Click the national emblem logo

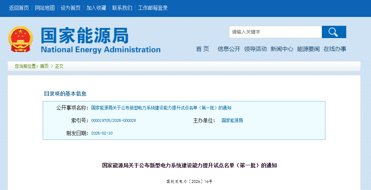[20, 39]
